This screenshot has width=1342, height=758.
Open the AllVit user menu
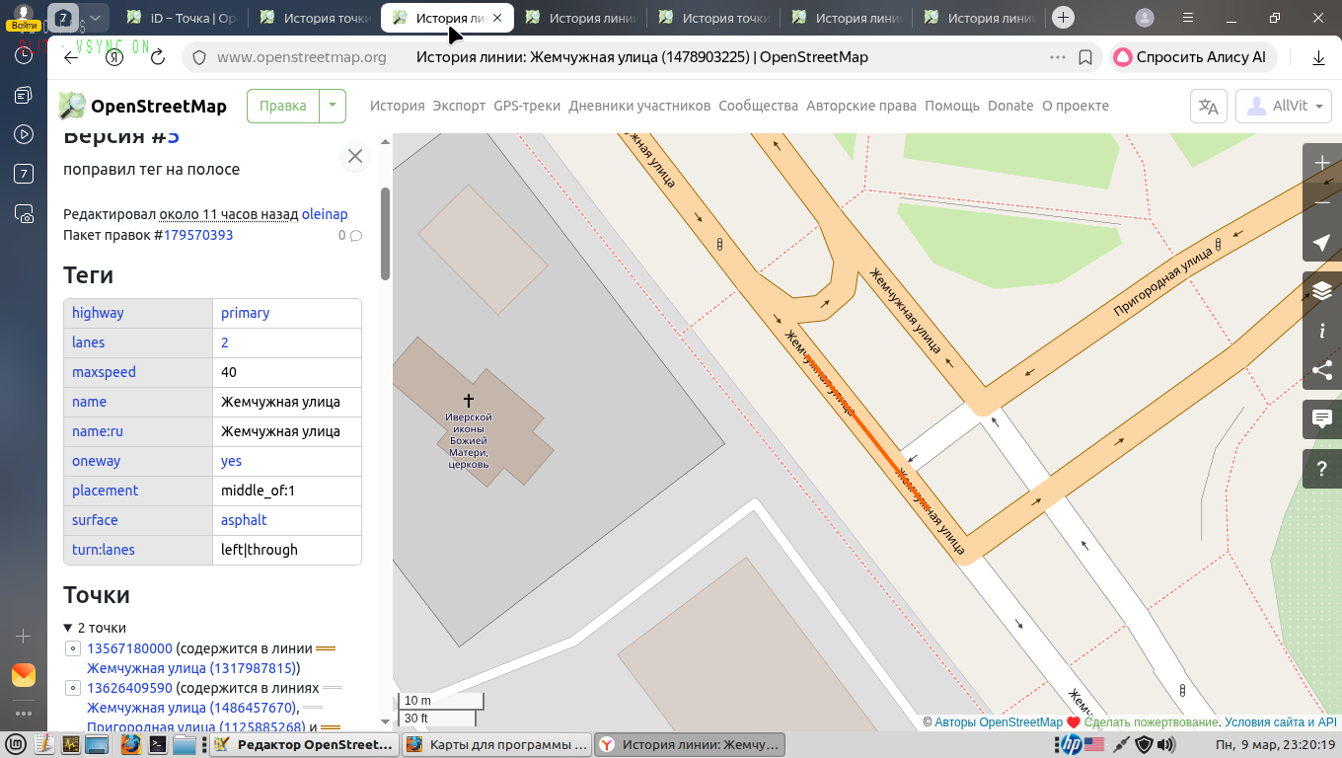click(x=1284, y=107)
